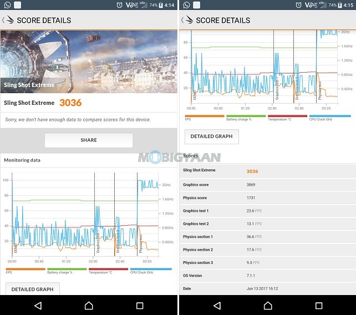The height and width of the screenshot is (315, 356).
Task: Select OS Version 7.1.1 row
Action: point(268,276)
